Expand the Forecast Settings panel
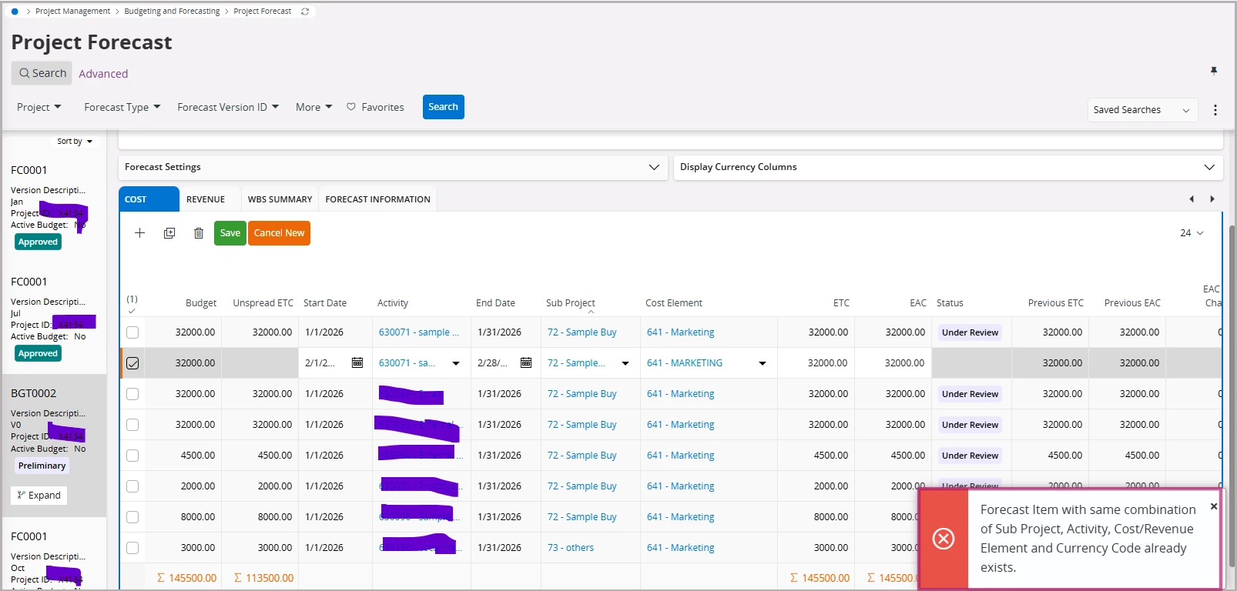The image size is (1237, 591). click(653, 167)
